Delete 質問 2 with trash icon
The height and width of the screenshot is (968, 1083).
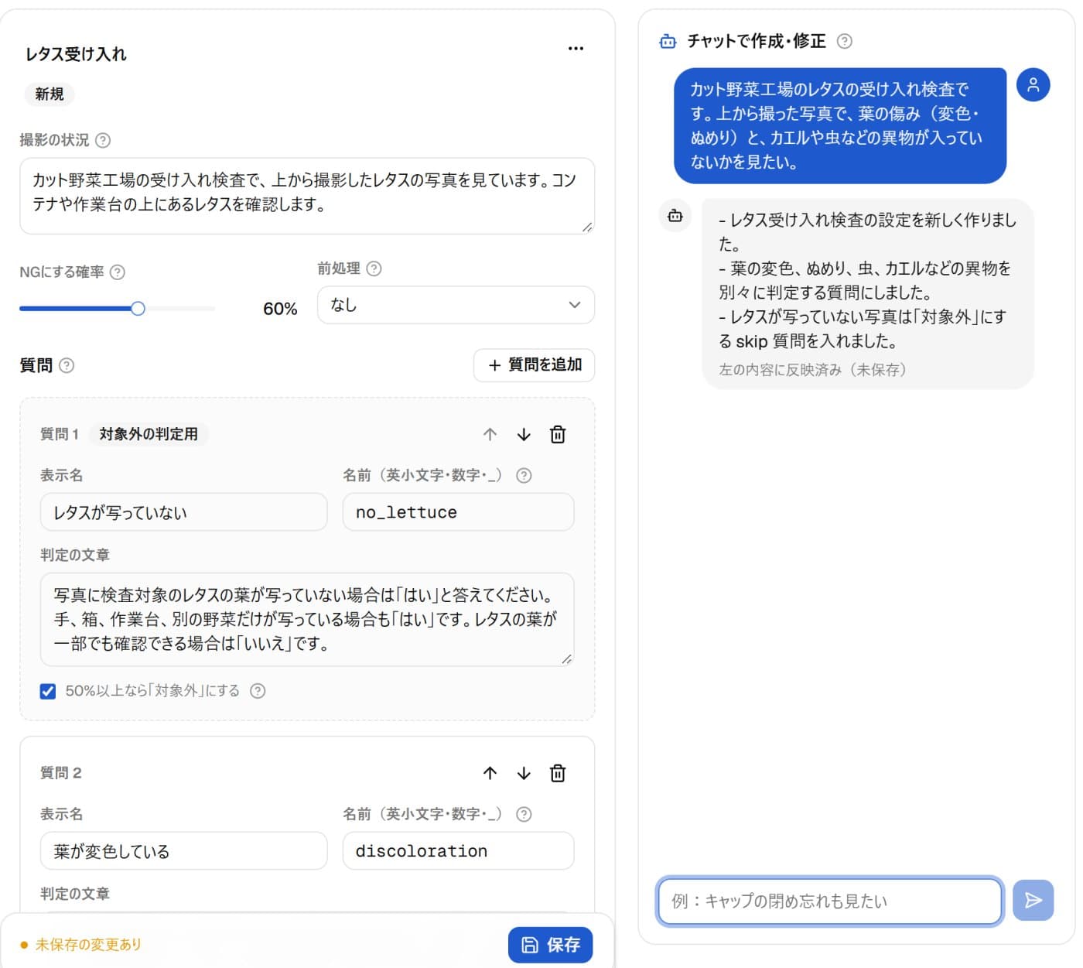click(558, 773)
